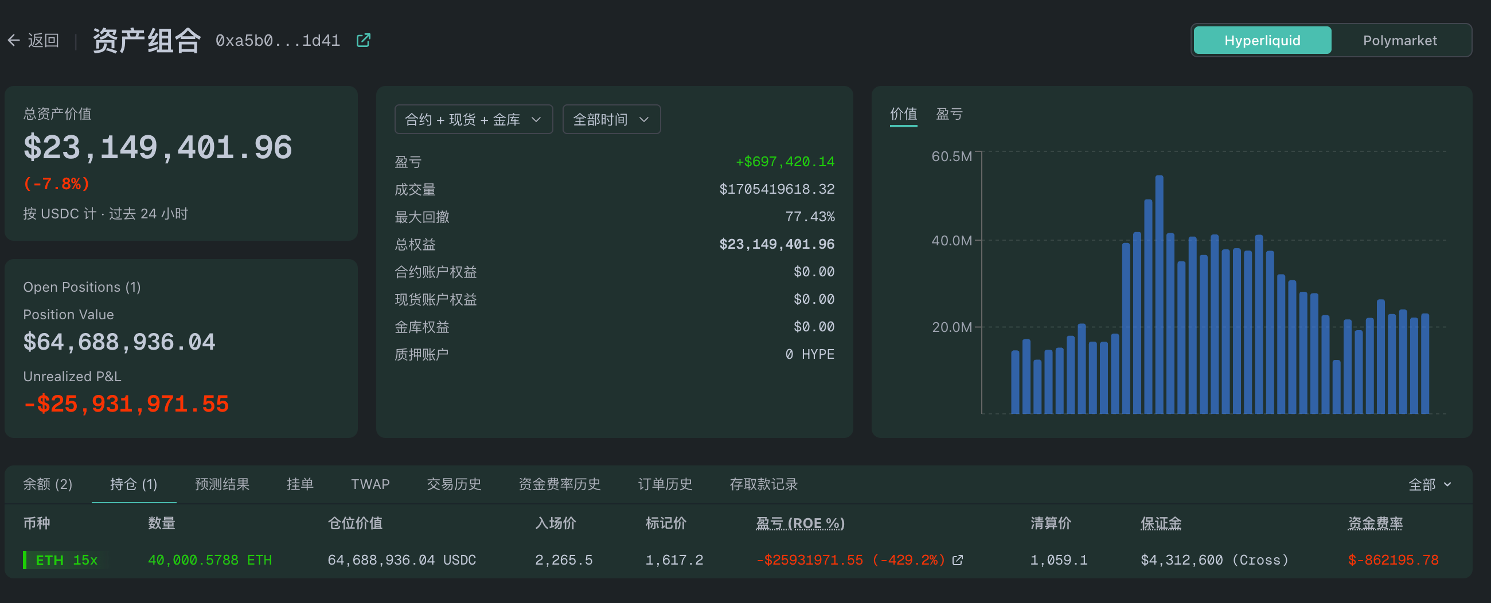Image resolution: width=1491 pixels, height=603 pixels.
Task: Click the -$25931971.55 (-429.2%) PnL cell
Action: [850, 560]
